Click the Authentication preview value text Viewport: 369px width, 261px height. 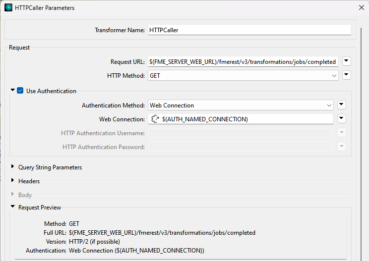[x=136, y=251]
